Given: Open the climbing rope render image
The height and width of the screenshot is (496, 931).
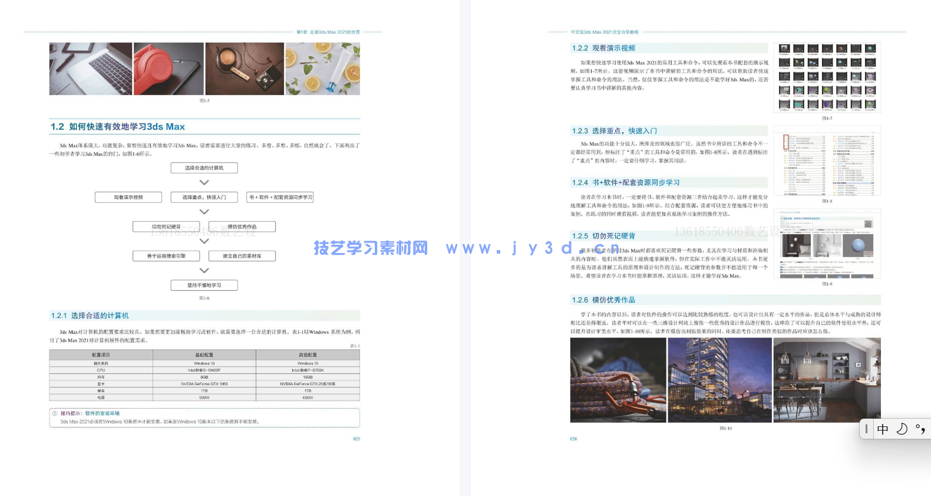Looking at the screenshot, I should coord(618,380).
